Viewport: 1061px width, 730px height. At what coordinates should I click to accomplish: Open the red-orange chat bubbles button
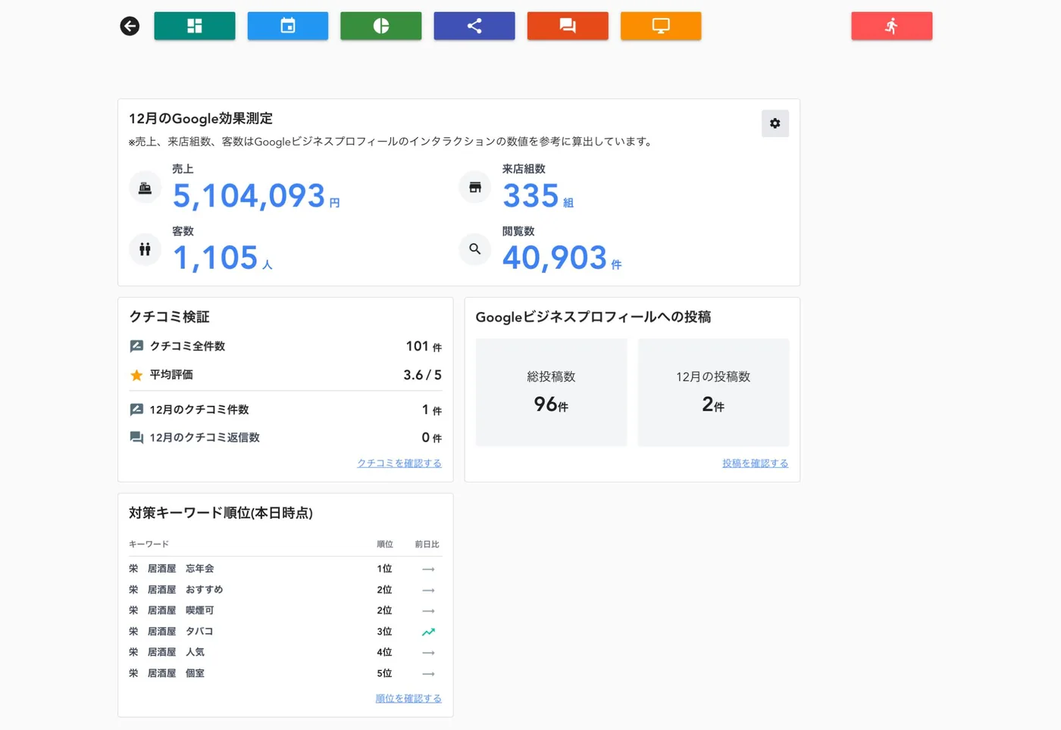568,26
